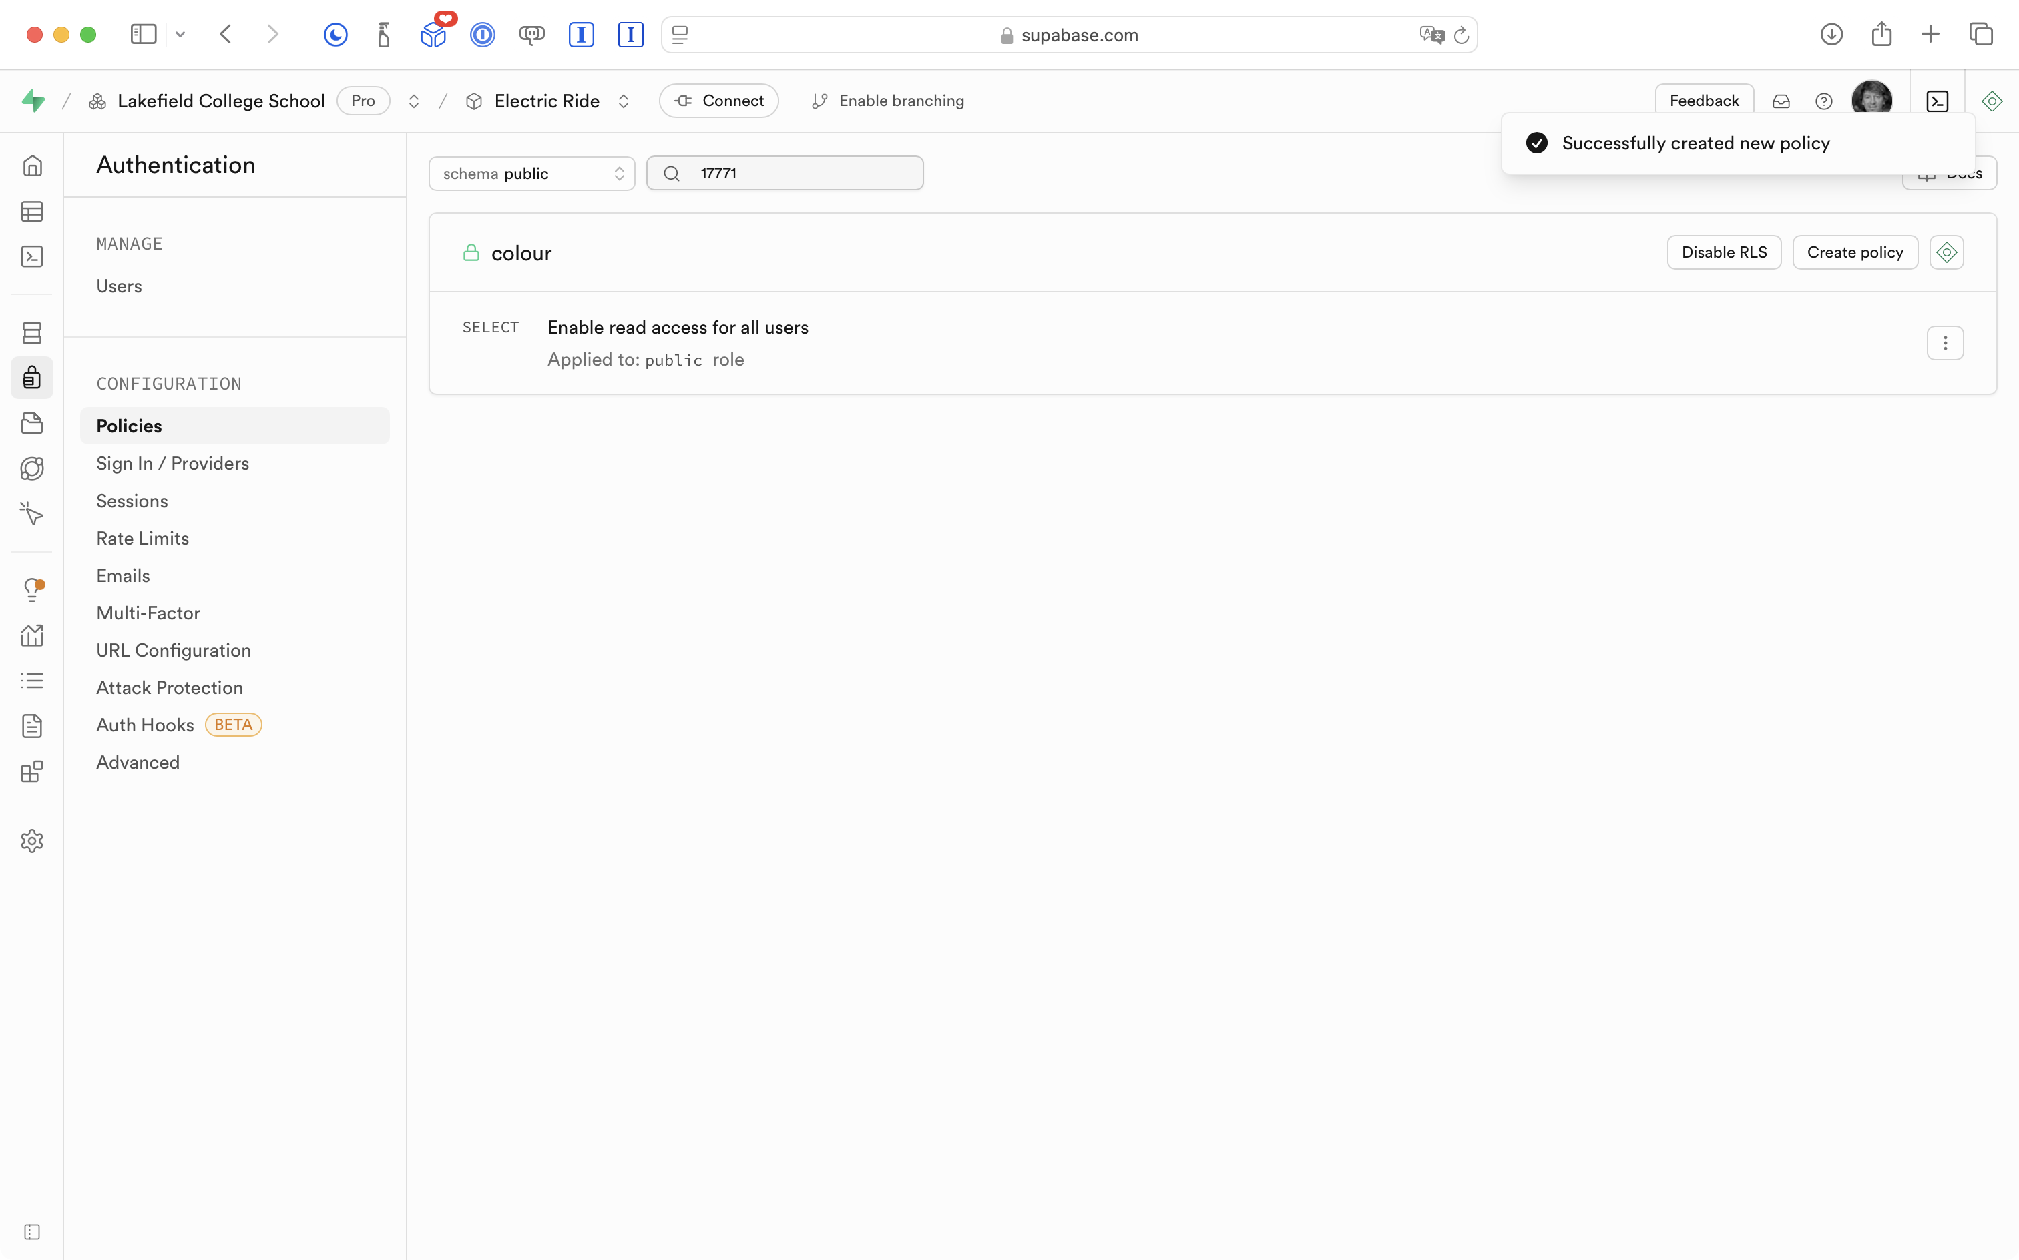The height and width of the screenshot is (1260, 2019).
Task: Open the policy's three-dot options menu
Action: point(1945,343)
